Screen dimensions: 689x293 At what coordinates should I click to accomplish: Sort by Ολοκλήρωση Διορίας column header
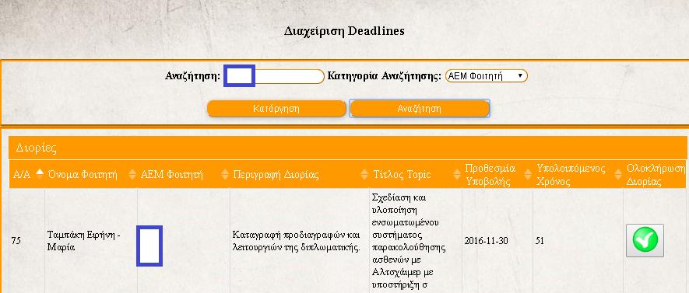tap(656, 175)
